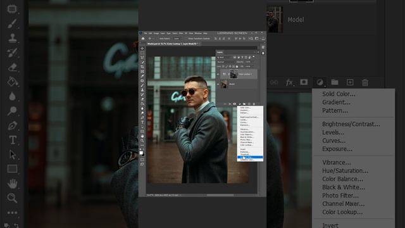Click the enlarged Model layer thumbnail in the background
Screen dimensions: 405x228
[275, 20]
